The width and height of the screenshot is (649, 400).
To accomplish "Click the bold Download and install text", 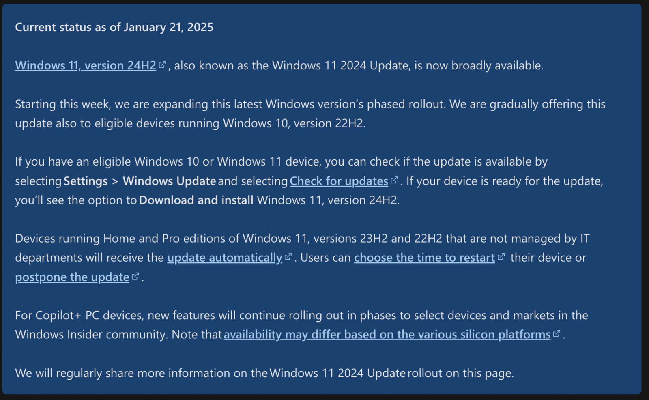I will click(196, 200).
